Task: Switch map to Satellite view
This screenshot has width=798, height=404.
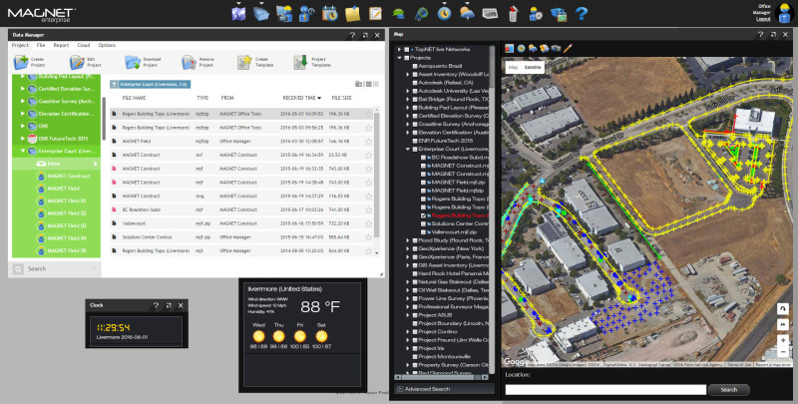Action: (x=533, y=67)
